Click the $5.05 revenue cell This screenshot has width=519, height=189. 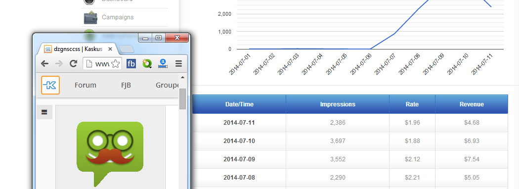(x=472, y=178)
